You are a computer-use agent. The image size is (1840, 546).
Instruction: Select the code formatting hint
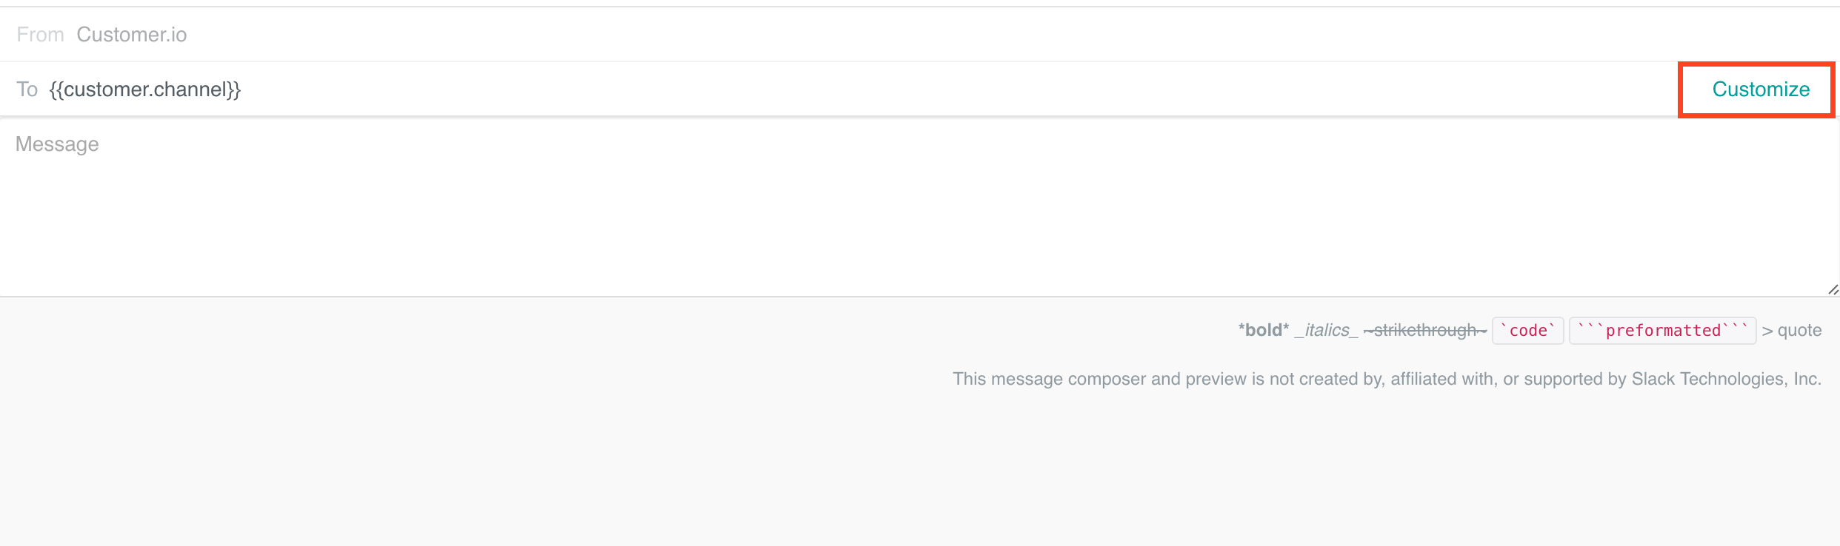pos(1527,330)
